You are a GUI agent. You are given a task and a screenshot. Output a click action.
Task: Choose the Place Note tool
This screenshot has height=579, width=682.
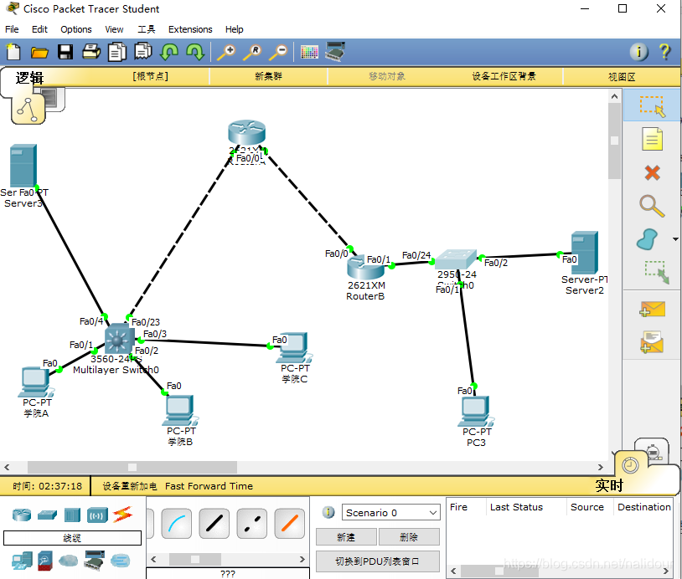[652, 139]
